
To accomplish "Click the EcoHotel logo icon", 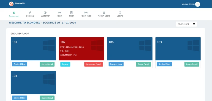I will [x=11, y=4].
